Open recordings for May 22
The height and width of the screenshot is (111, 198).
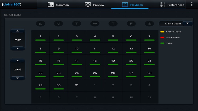coord(40,73)
